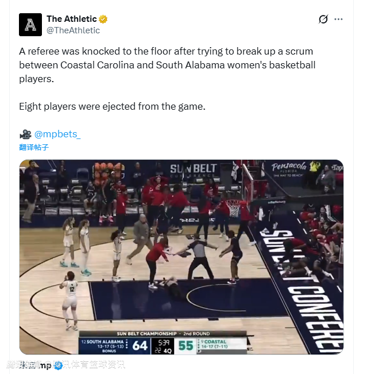Click the movie camera emoji
Image resolution: width=367 pixels, height=374 pixels.
point(25,134)
